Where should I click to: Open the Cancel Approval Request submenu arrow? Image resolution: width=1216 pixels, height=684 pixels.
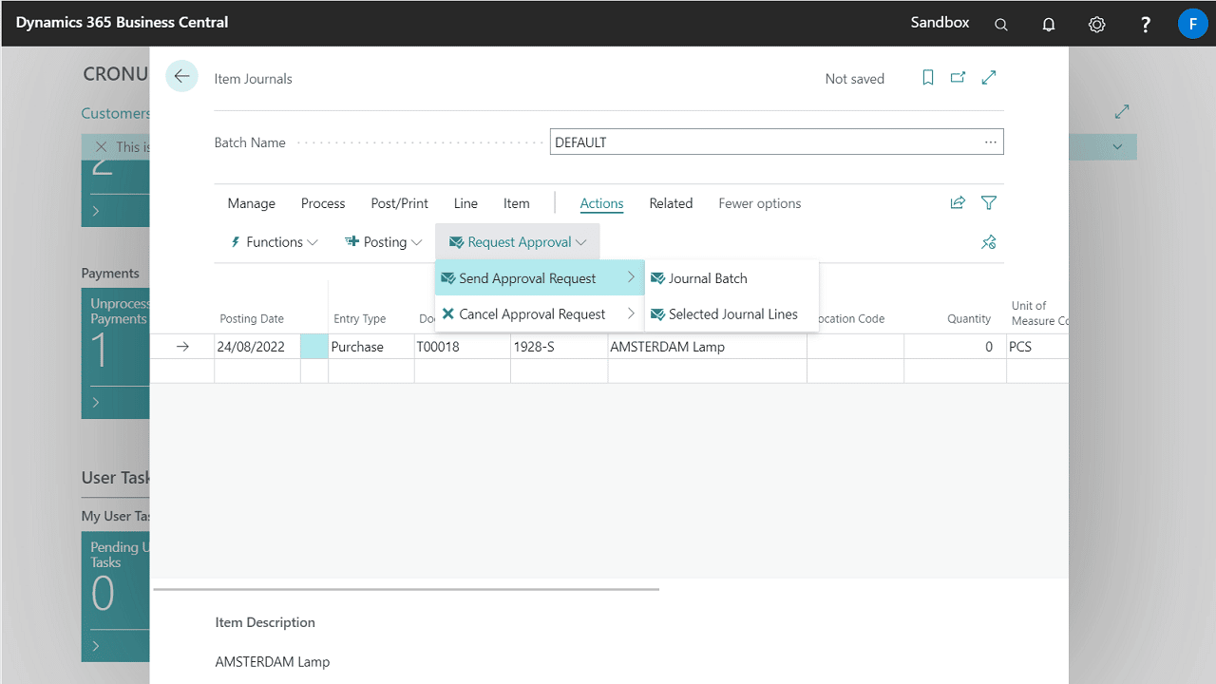click(631, 313)
